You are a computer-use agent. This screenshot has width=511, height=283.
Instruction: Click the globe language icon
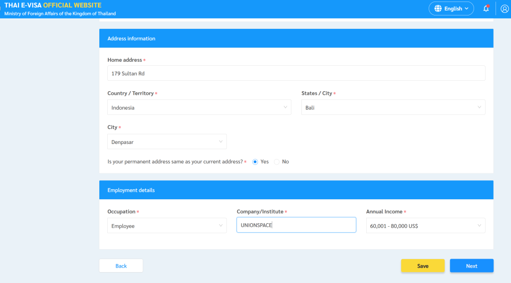click(438, 8)
